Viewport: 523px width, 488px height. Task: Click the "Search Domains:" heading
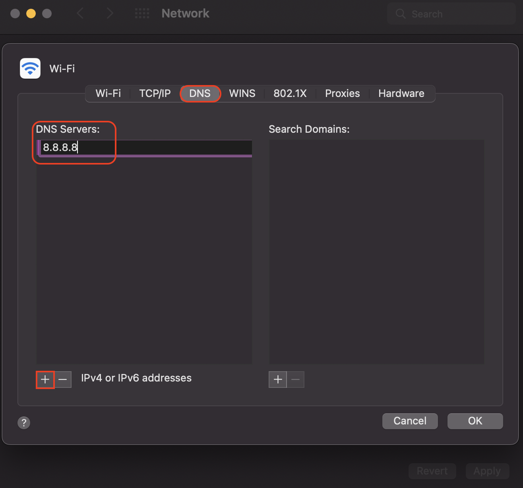tap(309, 129)
